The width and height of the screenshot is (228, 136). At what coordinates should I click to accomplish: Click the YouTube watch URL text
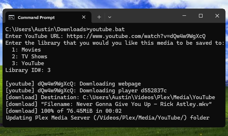click(x=136, y=36)
